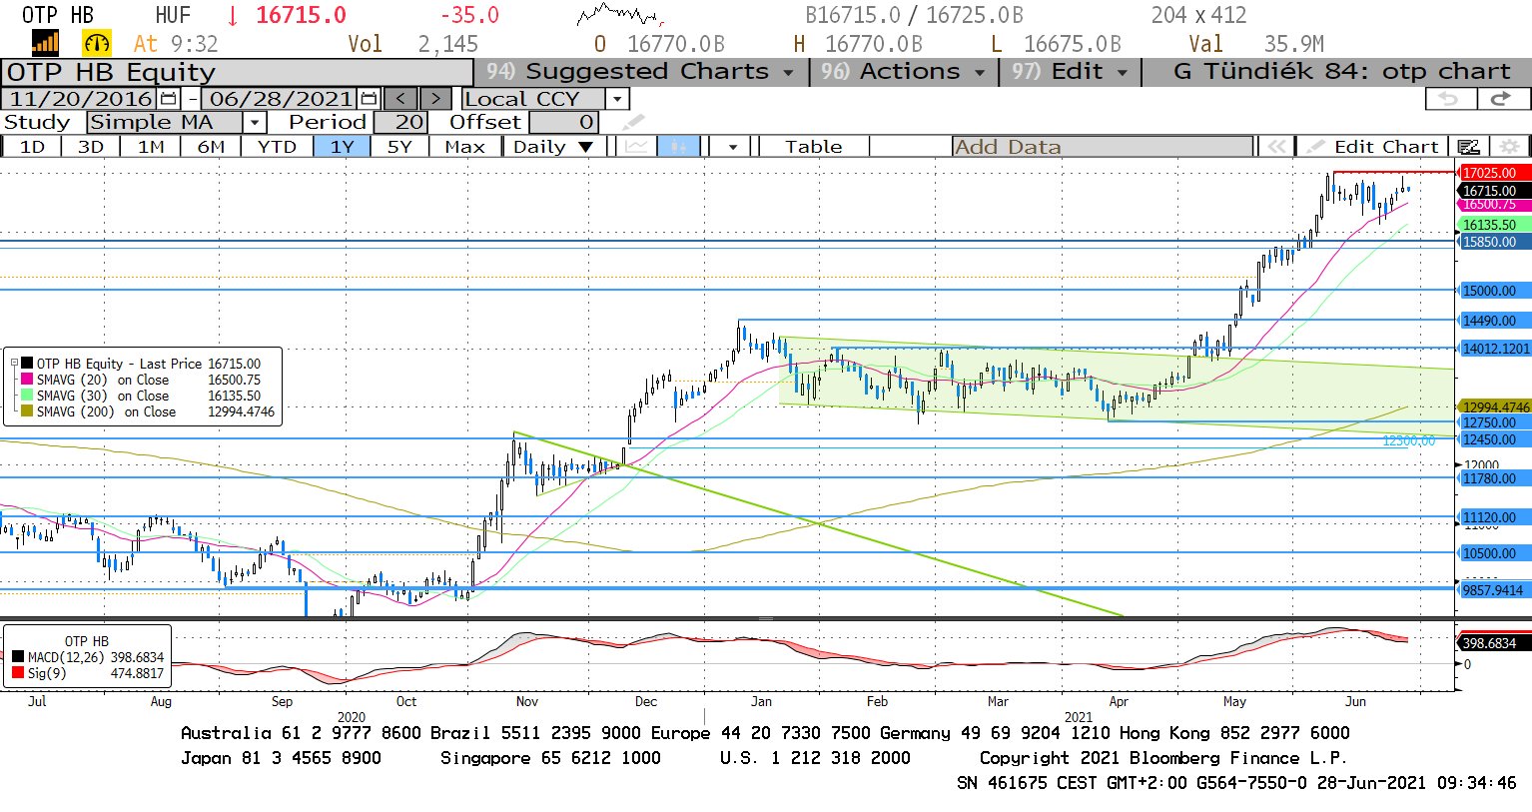Open the chart annotation notes icon
Viewport: 1532px width, 812px height.
pos(1468,147)
